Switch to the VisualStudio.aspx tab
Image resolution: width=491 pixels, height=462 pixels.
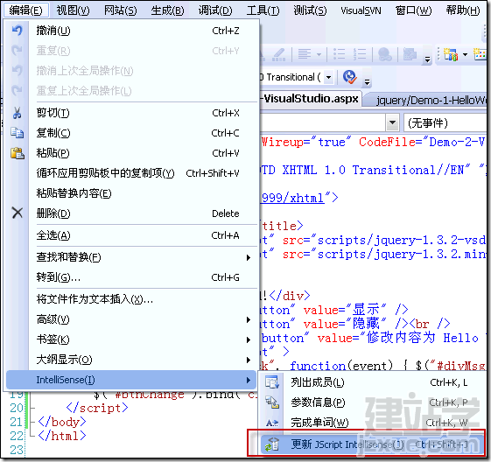[311, 99]
